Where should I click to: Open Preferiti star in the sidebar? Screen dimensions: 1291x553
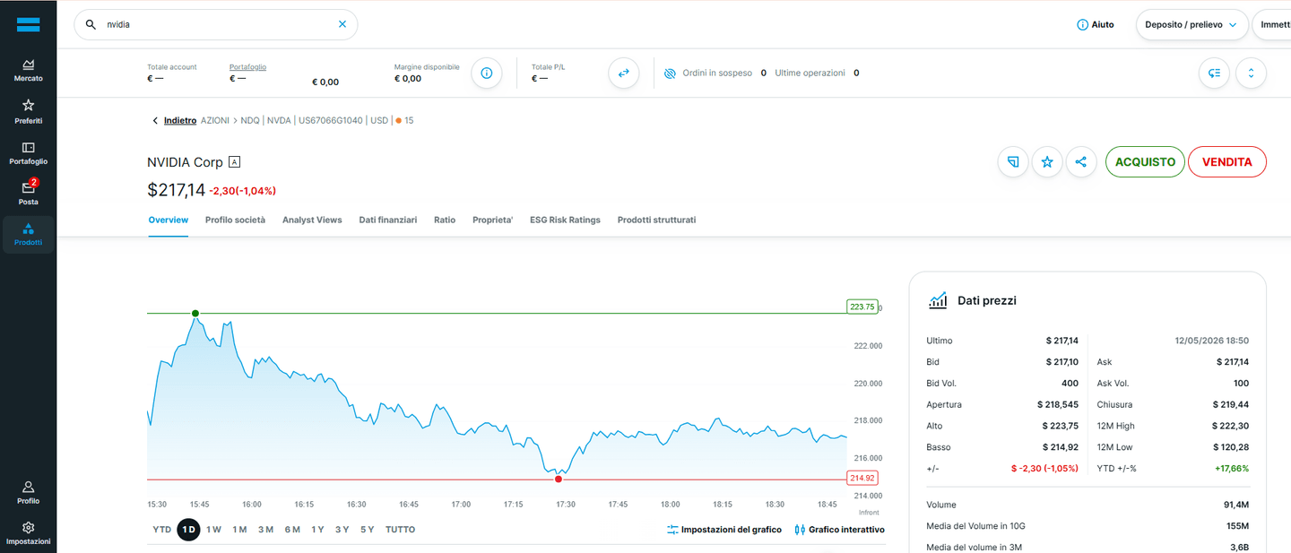[28, 111]
